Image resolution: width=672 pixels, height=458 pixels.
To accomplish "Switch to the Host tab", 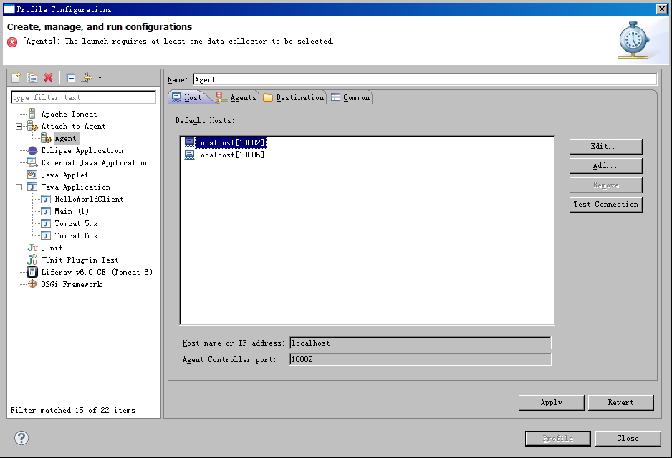I will click(187, 97).
